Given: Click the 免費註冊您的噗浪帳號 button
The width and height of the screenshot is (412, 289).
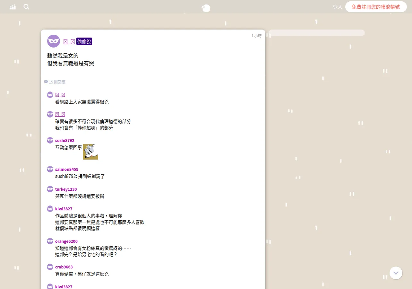Looking at the screenshot, I should click(x=376, y=7).
